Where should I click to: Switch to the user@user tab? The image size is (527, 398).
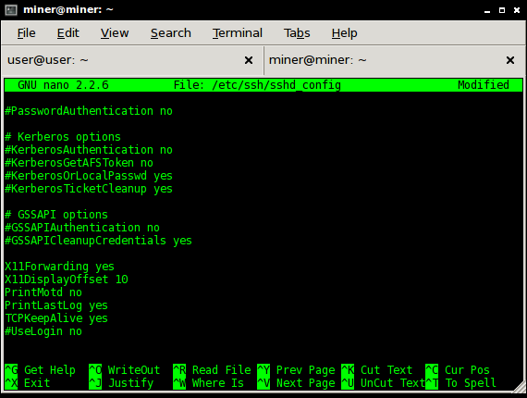point(132,60)
